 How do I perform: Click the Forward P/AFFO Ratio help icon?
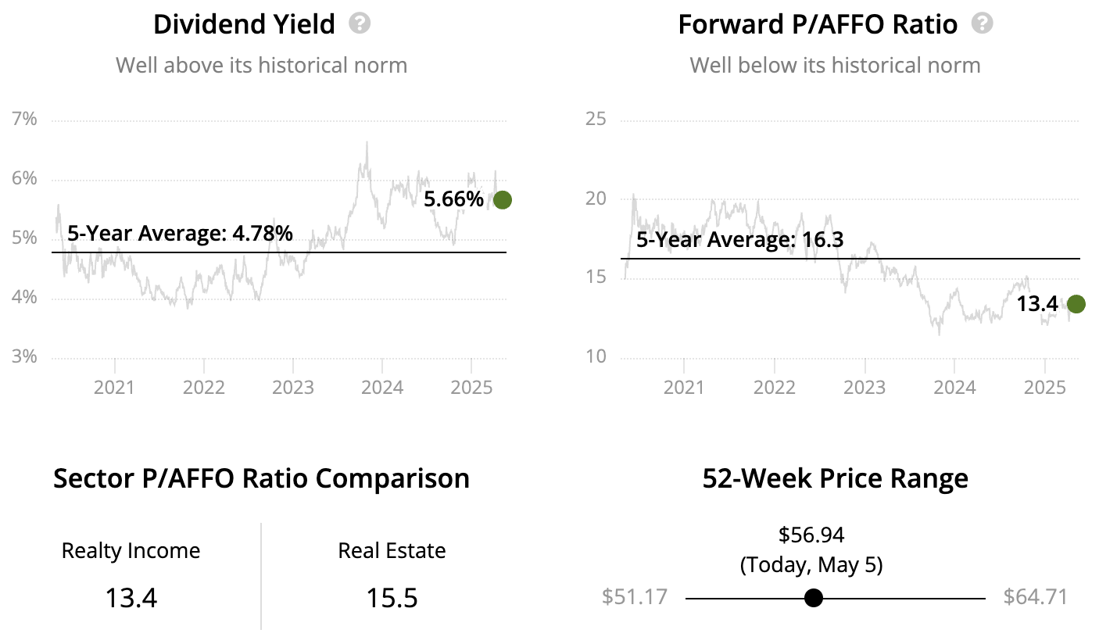point(982,23)
